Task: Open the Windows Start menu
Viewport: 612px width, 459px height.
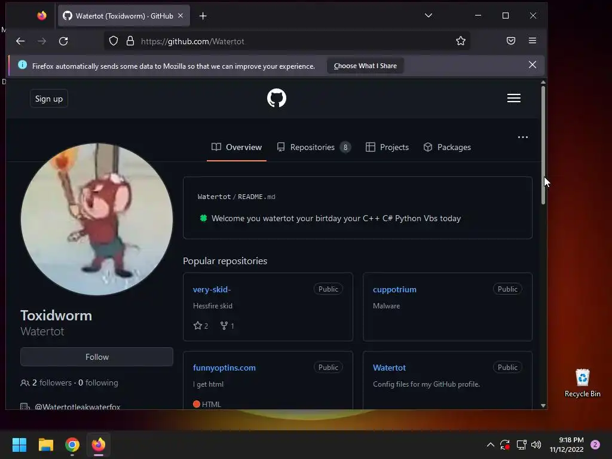Action: [19, 445]
